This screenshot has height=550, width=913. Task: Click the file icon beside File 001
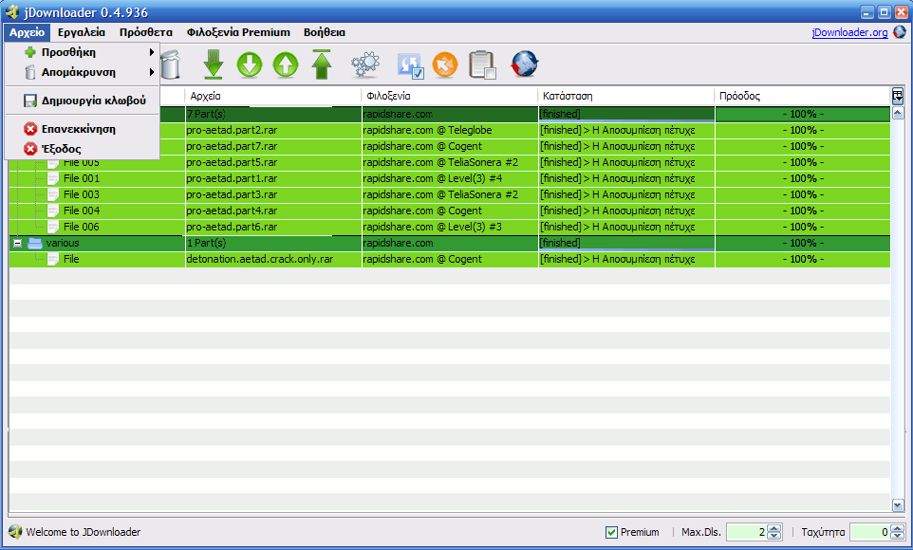coord(53,178)
